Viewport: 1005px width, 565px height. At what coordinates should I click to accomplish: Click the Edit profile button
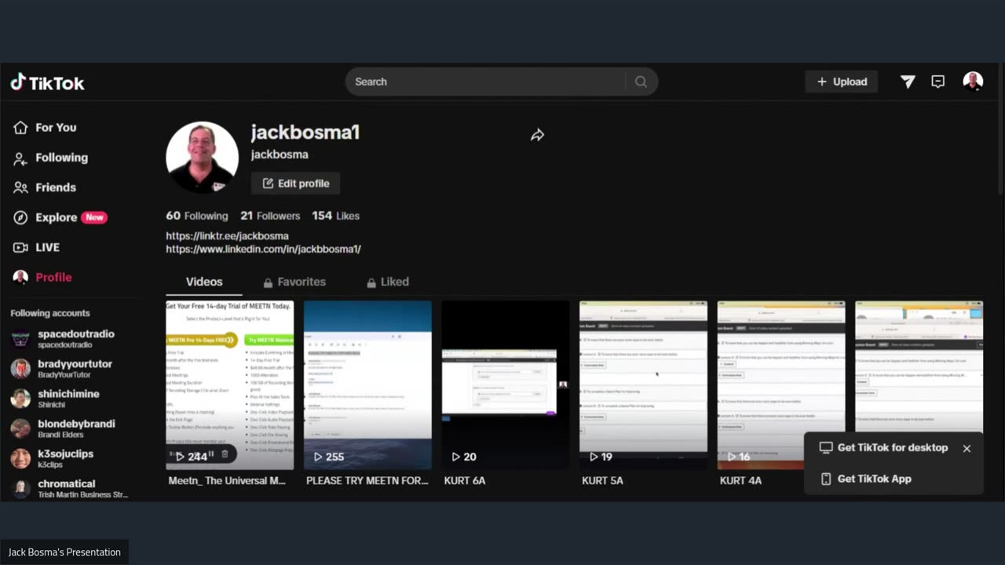point(295,183)
